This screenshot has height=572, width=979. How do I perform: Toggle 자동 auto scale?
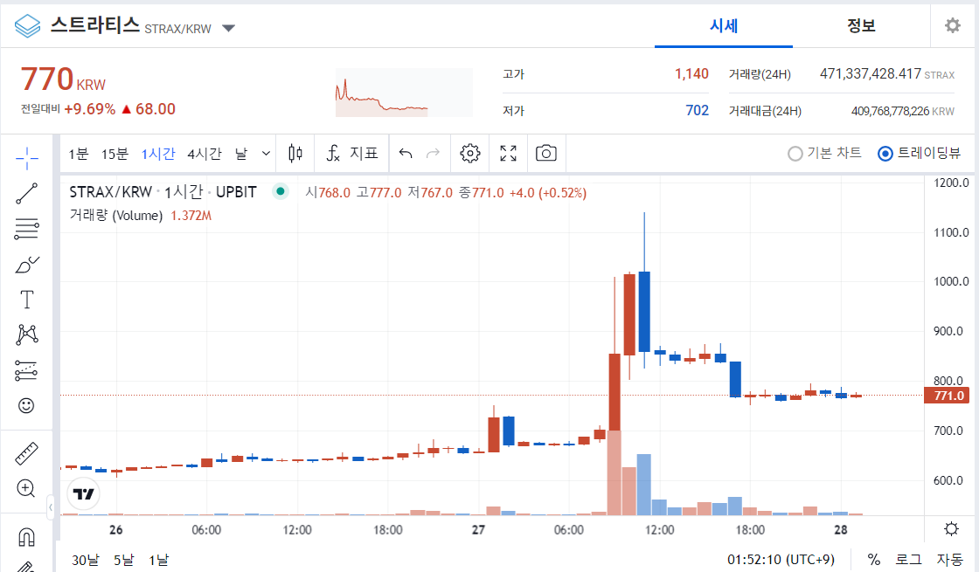click(949, 560)
